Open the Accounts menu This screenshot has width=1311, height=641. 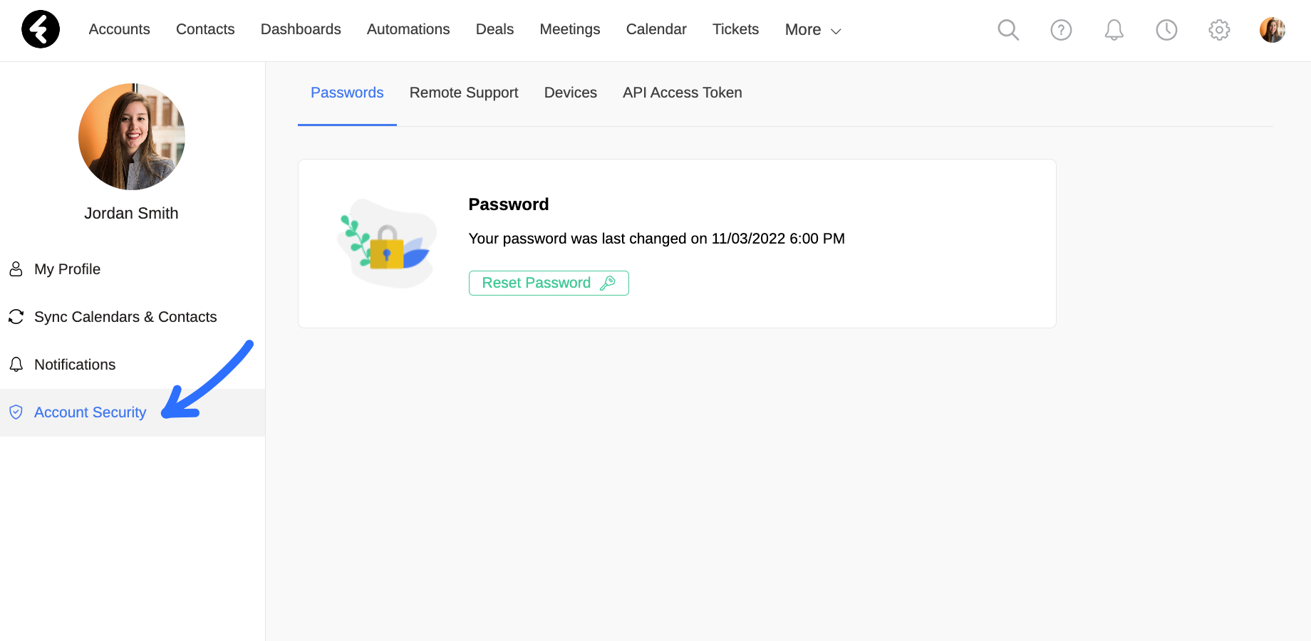pos(120,29)
